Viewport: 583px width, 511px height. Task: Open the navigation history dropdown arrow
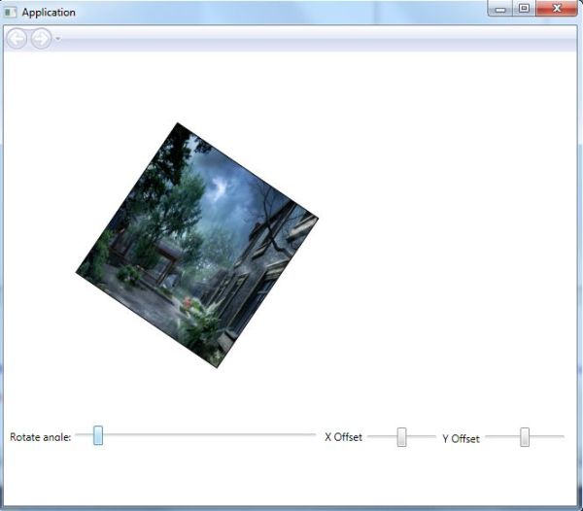58,38
